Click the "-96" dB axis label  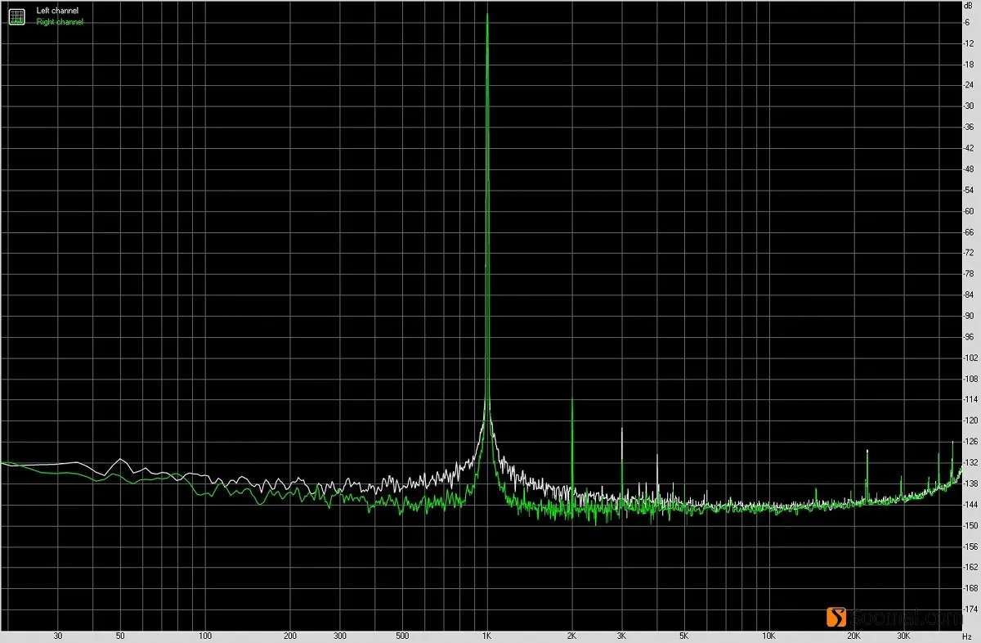click(970, 337)
